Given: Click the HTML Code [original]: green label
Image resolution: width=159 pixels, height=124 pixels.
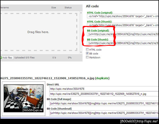Looking at the screenshot, I should (100, 13).
